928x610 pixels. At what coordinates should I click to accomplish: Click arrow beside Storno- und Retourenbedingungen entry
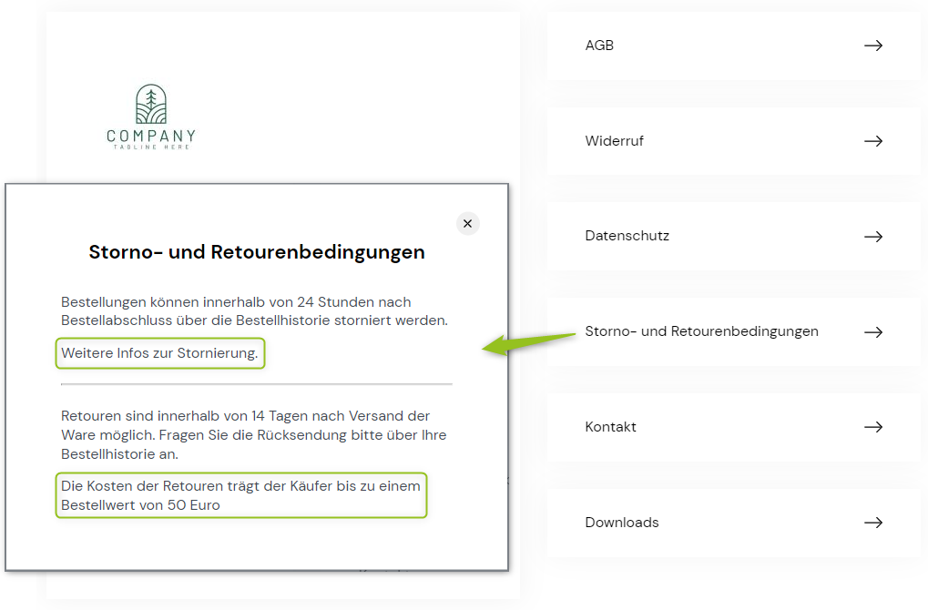click(873, 332)
